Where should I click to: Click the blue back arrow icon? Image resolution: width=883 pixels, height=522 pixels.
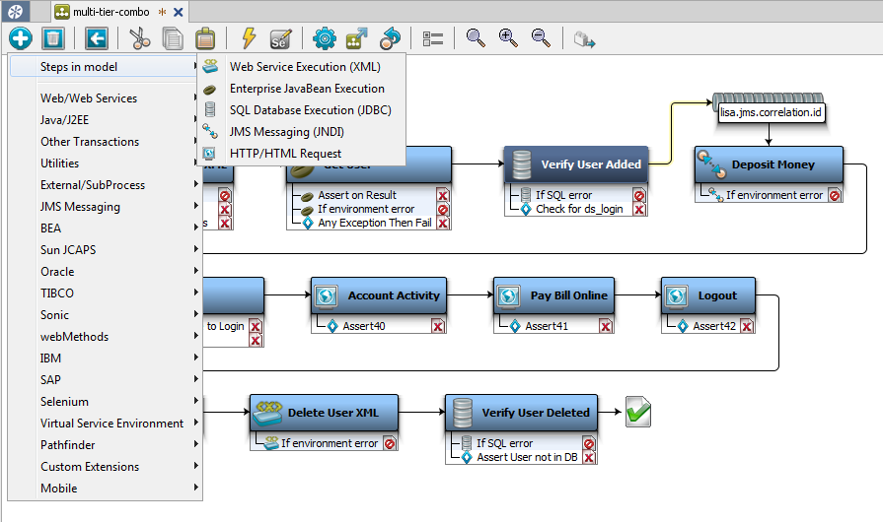[96, 38]
